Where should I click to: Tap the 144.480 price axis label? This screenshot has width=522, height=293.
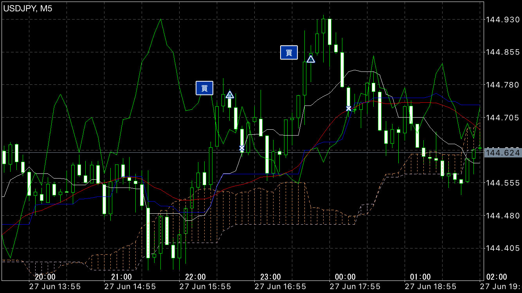pyautogui.click(x=502, y=216)
